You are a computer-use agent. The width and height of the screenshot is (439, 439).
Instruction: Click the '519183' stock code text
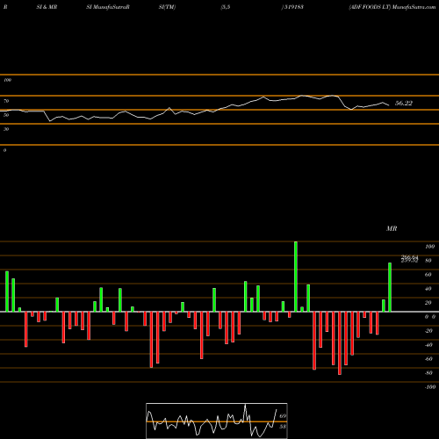293,7
